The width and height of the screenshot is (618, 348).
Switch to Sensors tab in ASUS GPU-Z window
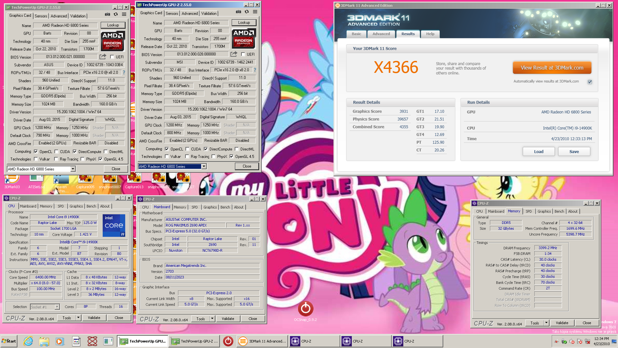(41, 16)
